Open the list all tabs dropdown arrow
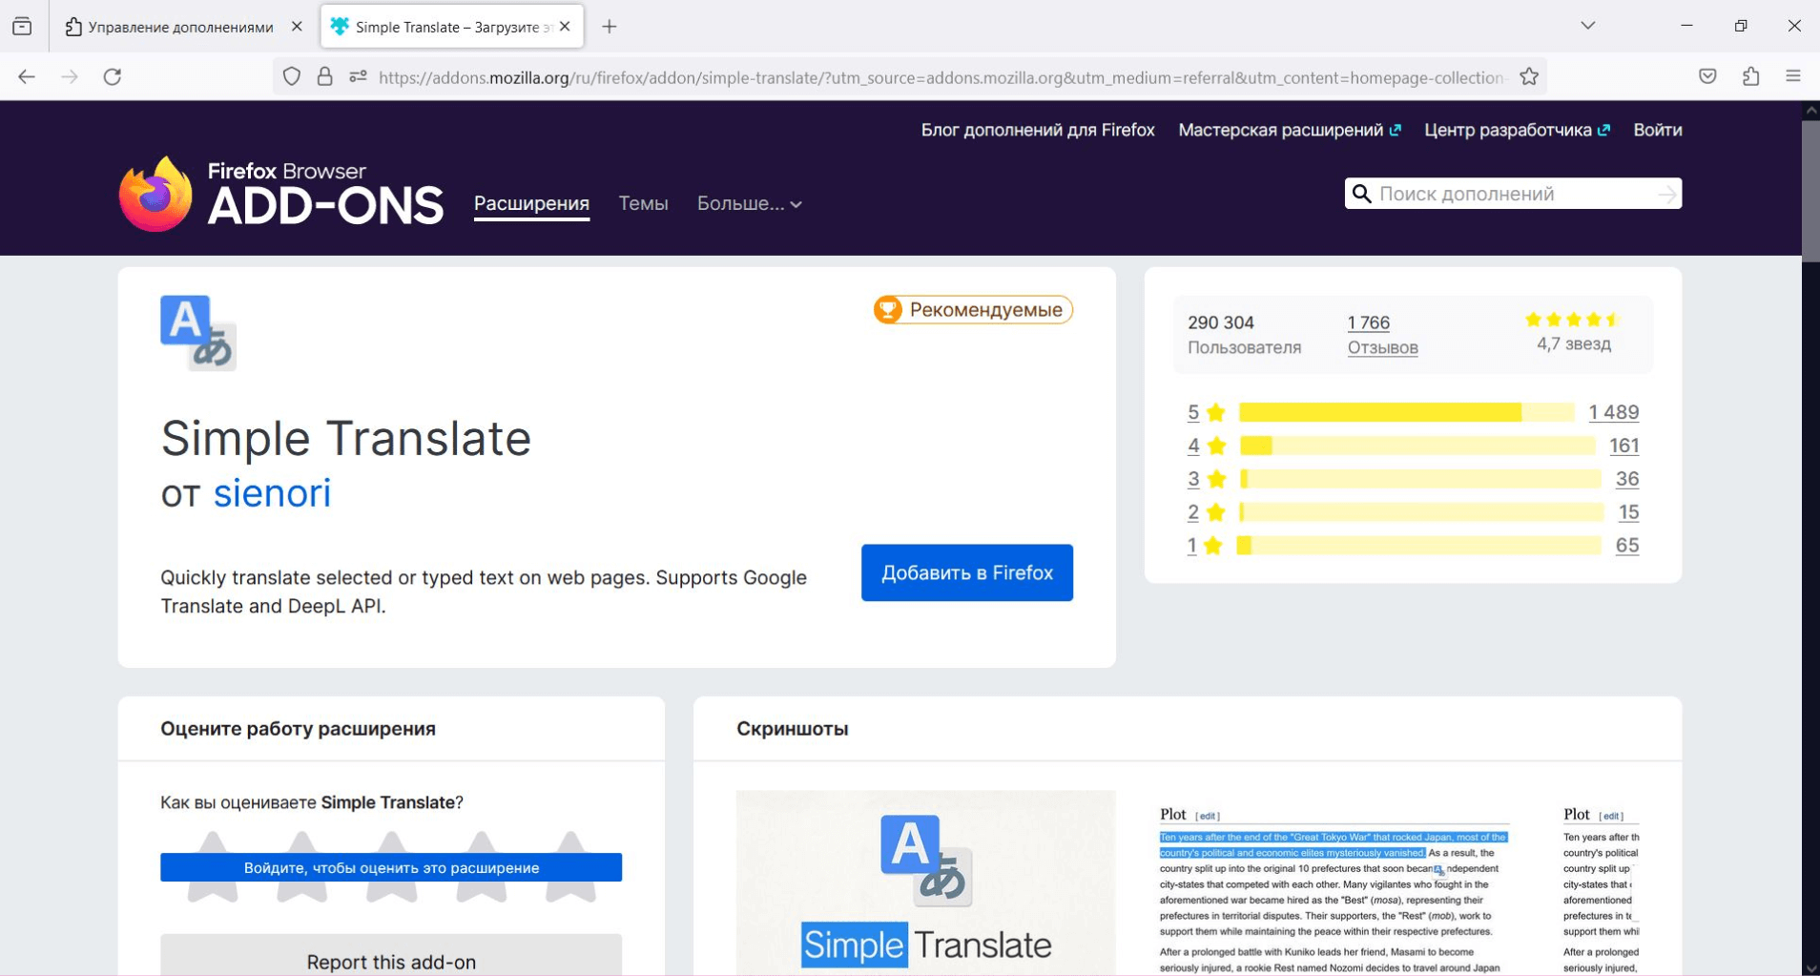 (1587, 26)
